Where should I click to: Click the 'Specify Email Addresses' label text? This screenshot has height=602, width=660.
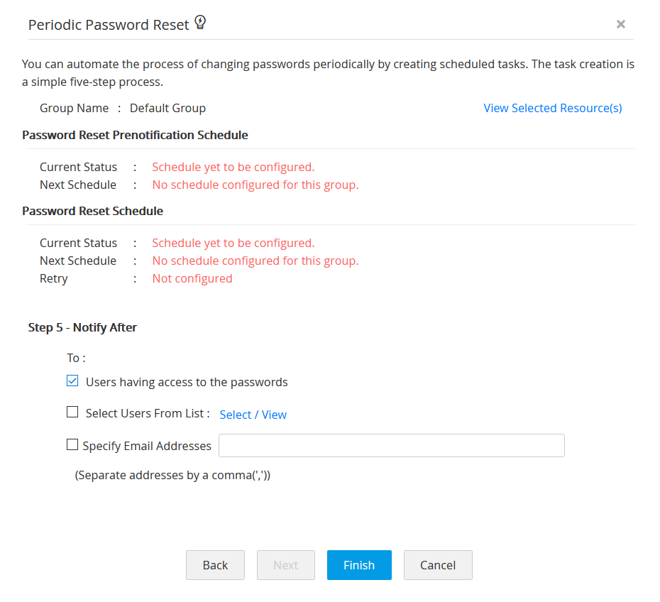[x=147, y=446]
